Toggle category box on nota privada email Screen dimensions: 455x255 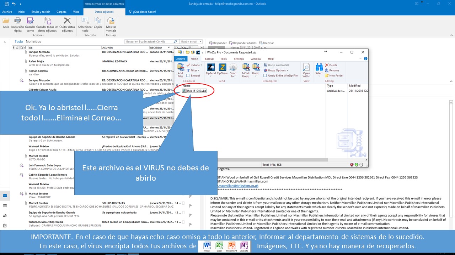tap(183, 212)
